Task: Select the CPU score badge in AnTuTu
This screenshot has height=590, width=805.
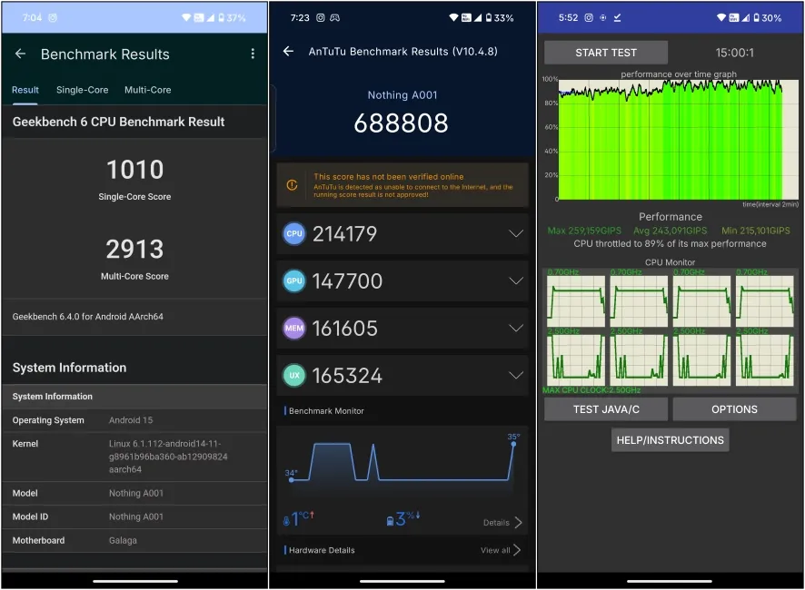Action: pyautogui.click(x=293, y=233)
